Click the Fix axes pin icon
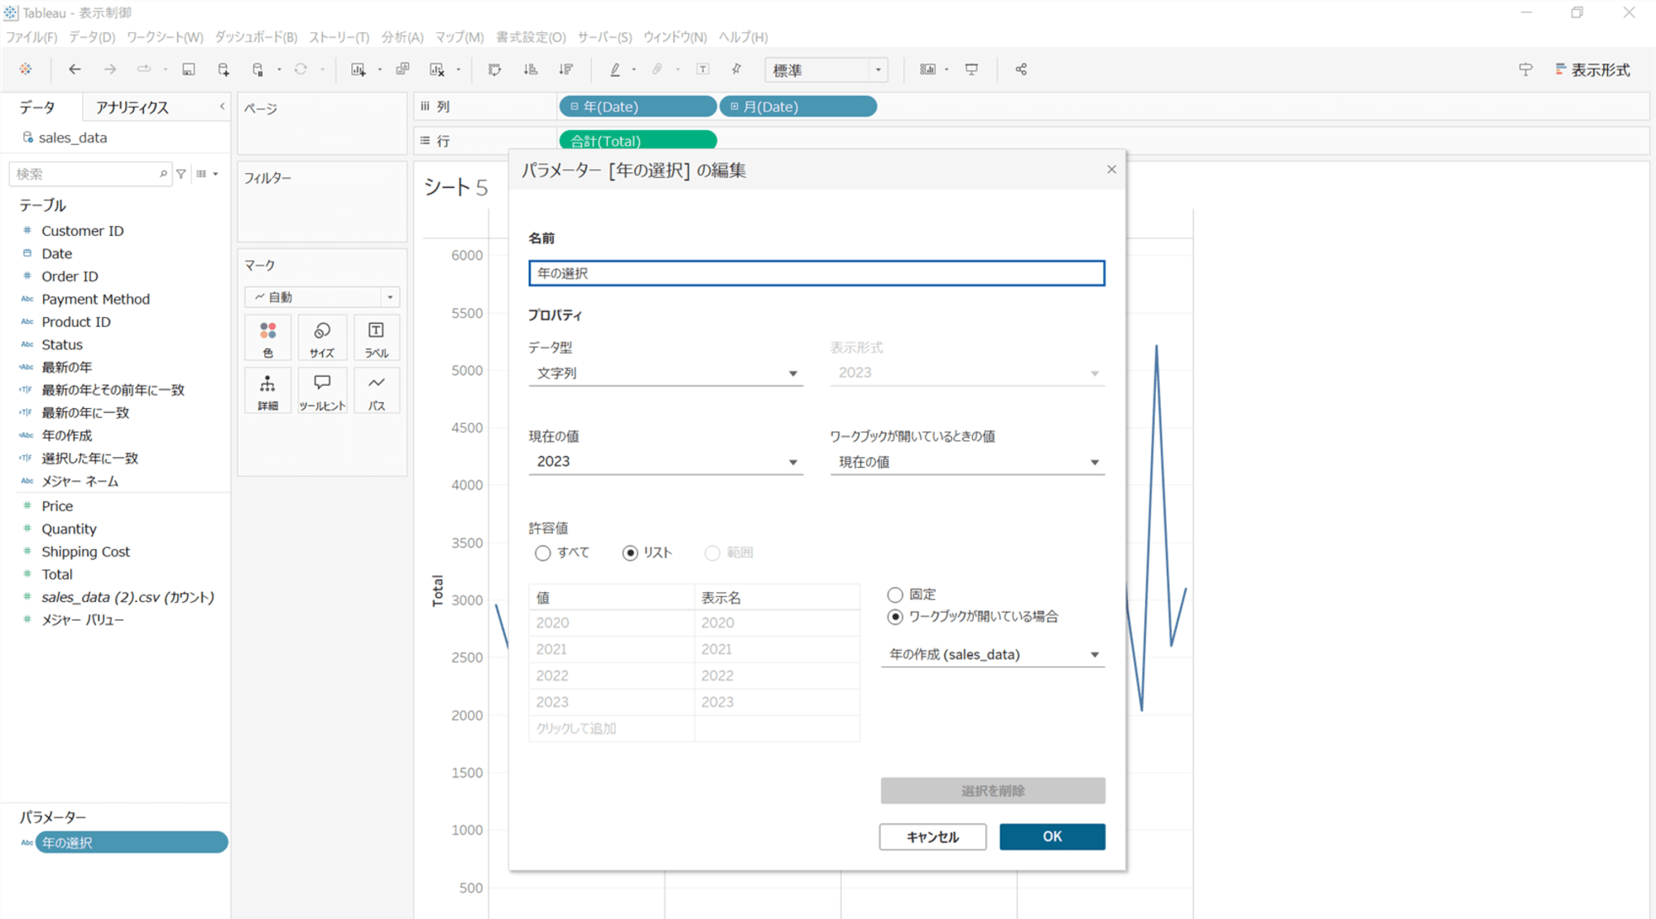 (736, 70)
